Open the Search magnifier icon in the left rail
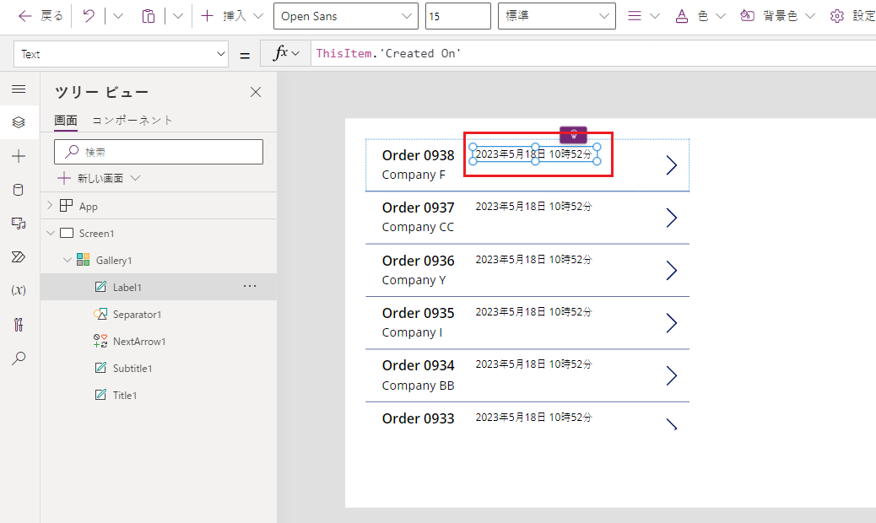 click(x=19, y=358)
